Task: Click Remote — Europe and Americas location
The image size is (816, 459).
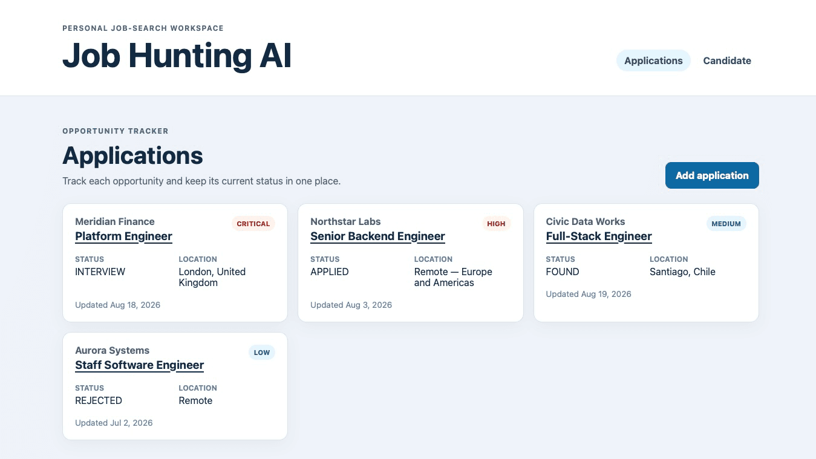Action: pyautogui.click(x=453, y=277)
